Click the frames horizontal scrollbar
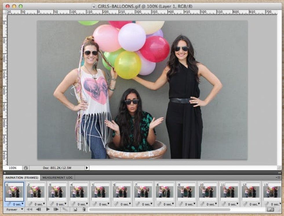 159,209
